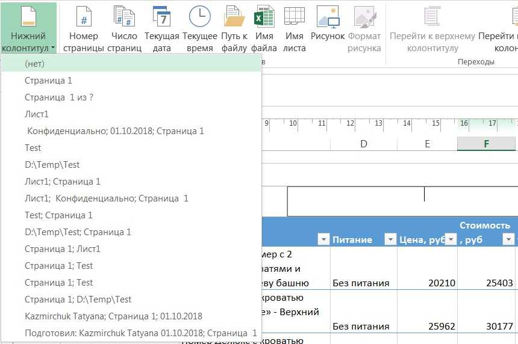
Task: Insert Путь к файлу field
Action: coord(234,28)
